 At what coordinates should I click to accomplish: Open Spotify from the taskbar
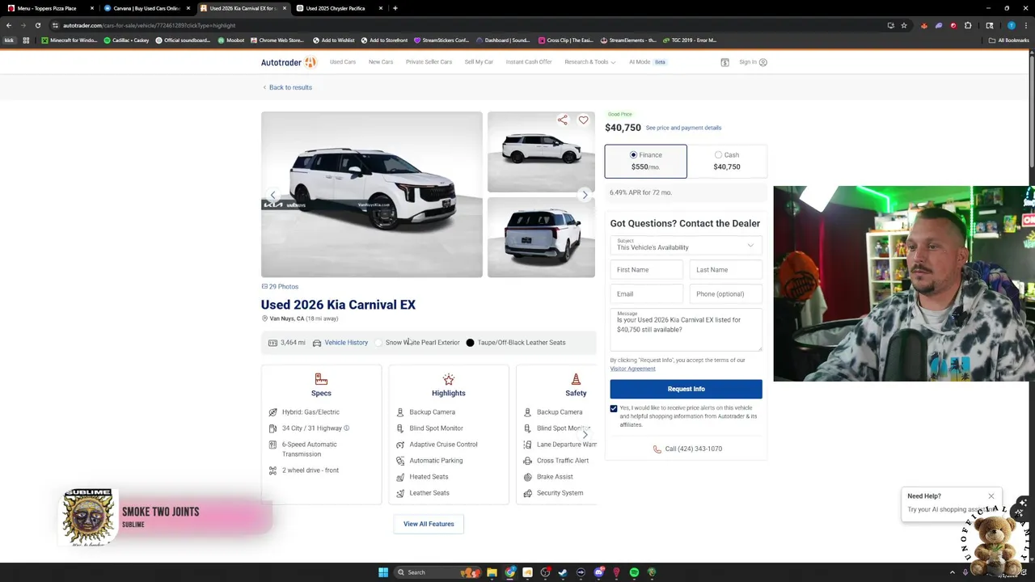[634, 572]
